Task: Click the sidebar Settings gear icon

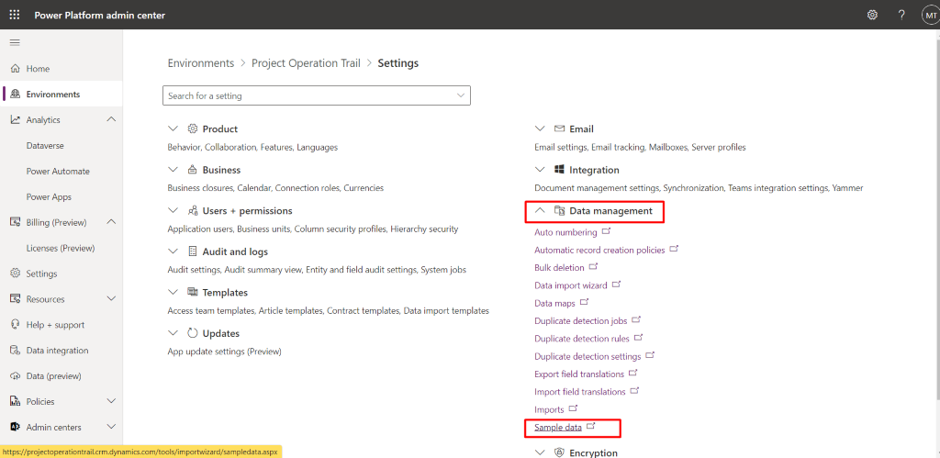Action: [x=16, y=274]
